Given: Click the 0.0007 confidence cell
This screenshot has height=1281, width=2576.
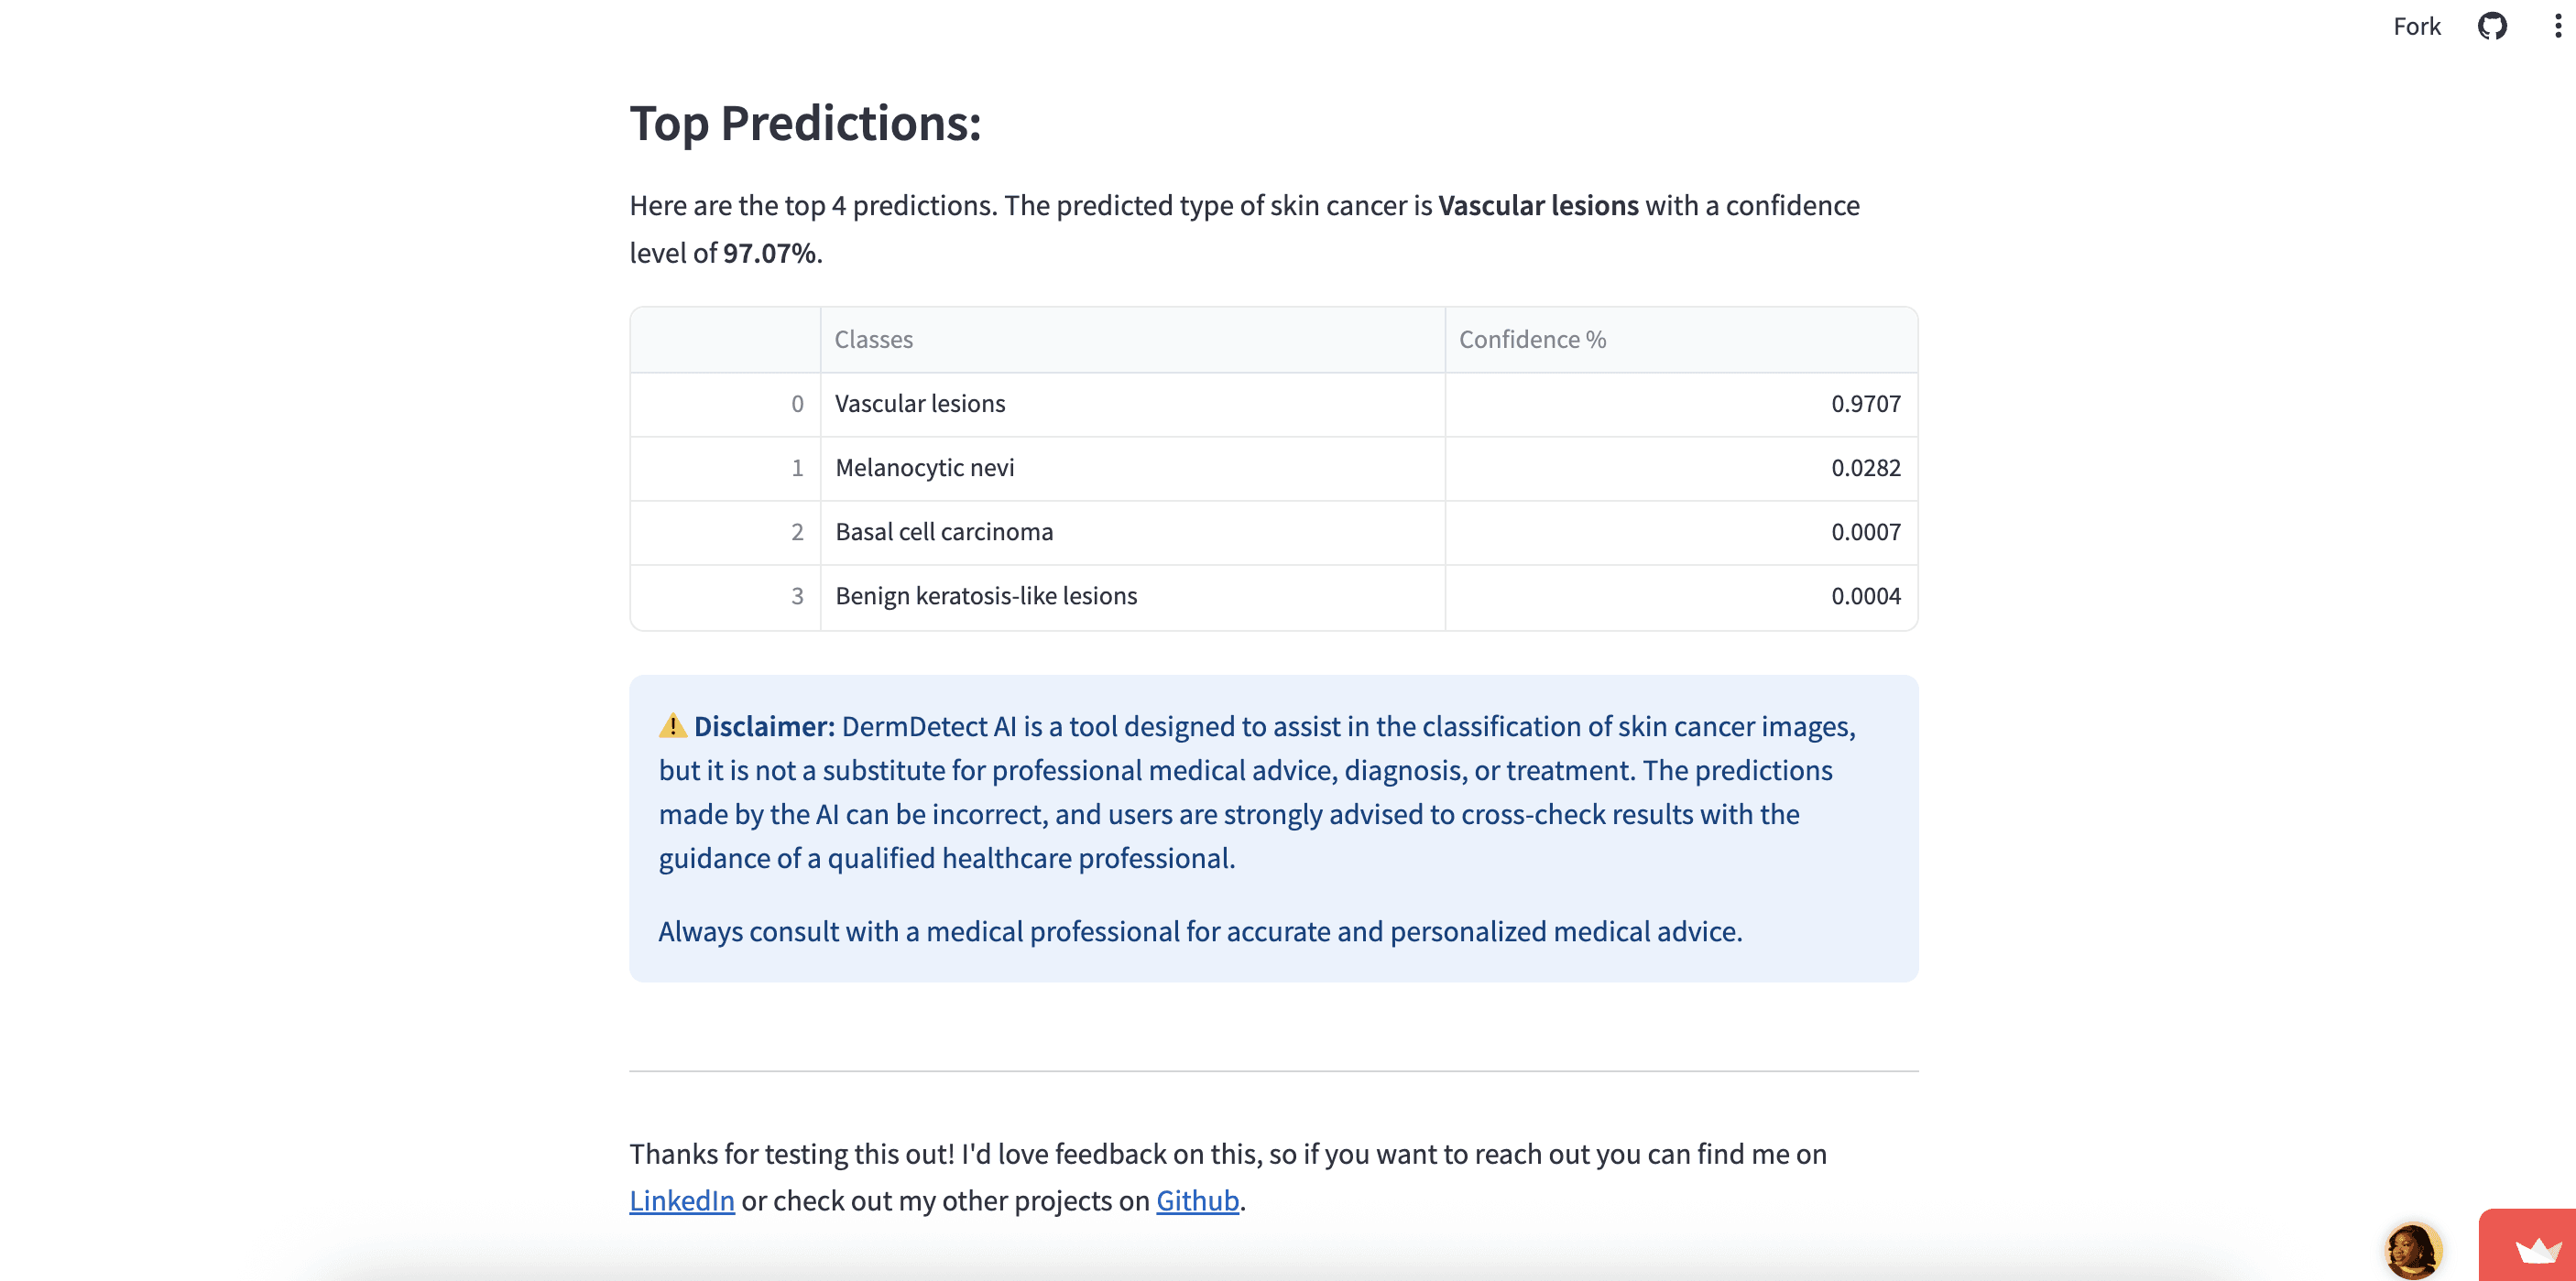Looking at the screenshot, I should pos(1681,532).
